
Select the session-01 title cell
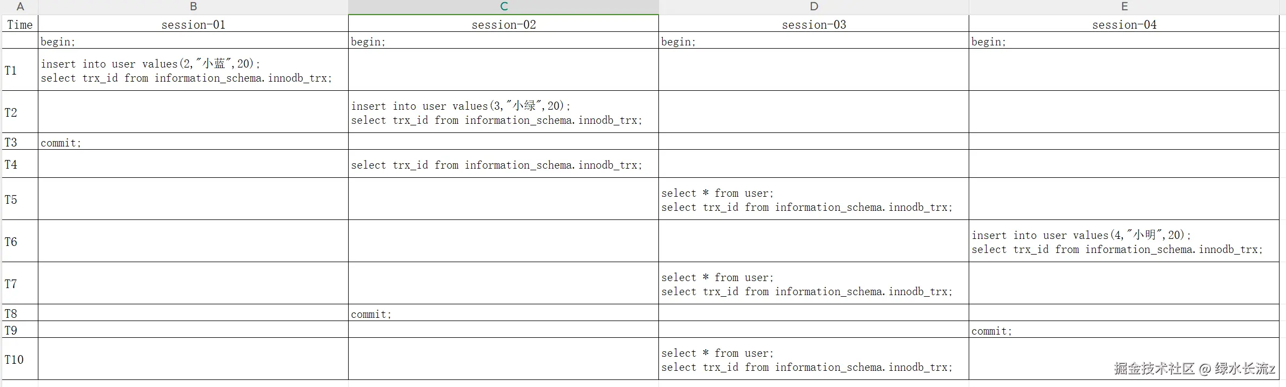tap(193, 24)
